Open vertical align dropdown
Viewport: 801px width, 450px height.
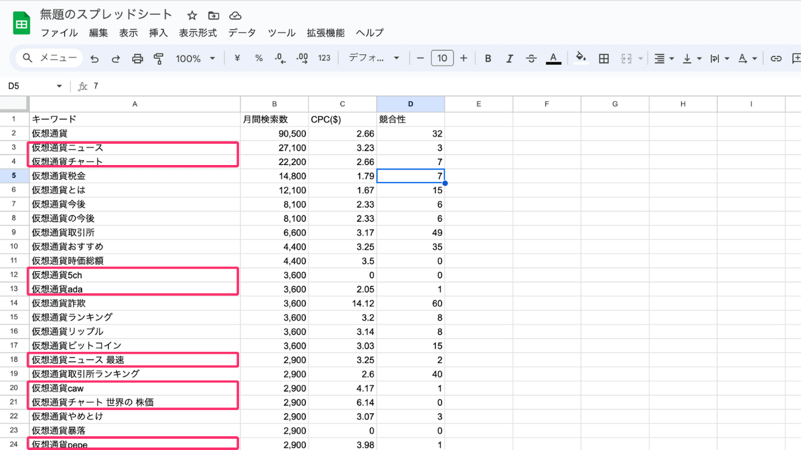691,58
